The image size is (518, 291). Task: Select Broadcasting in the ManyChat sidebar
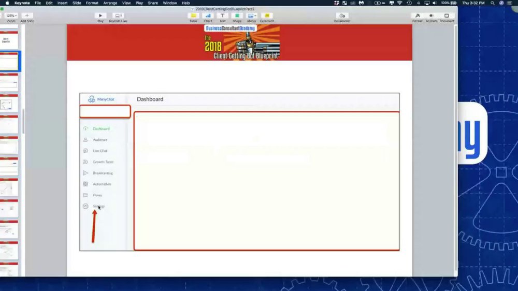[x=103, y=173]
